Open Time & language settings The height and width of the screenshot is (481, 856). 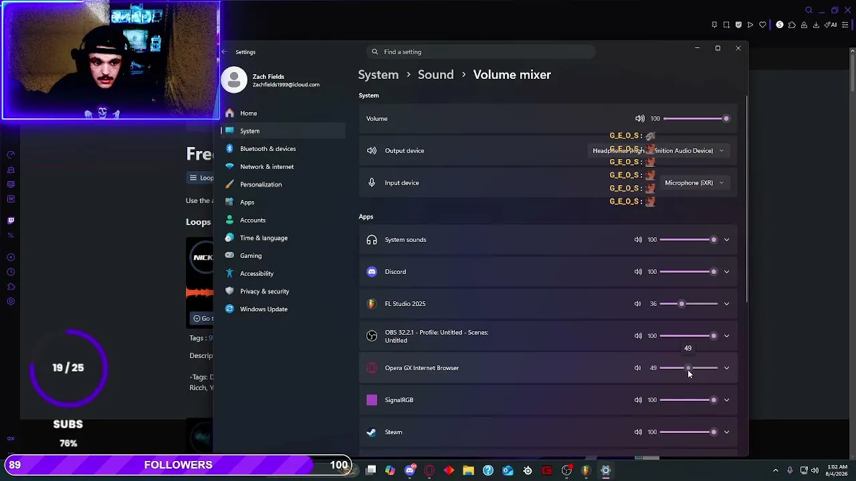283,238
